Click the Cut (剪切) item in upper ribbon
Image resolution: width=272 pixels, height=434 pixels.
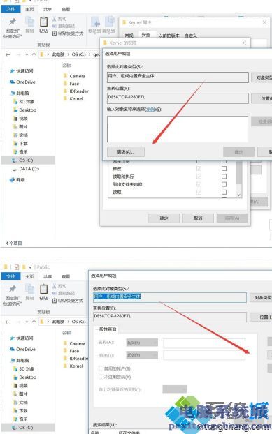(x=59, y=19)
